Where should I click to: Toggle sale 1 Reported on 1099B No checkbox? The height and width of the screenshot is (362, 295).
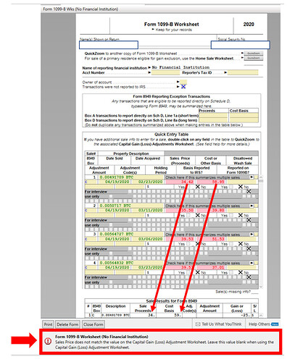pos(240,187)
